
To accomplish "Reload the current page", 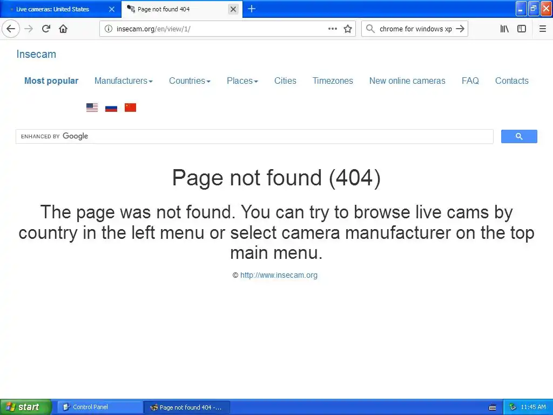I will (x=46, y=29).
